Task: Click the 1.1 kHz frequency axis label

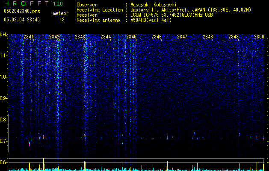Action: pyautogui.click(x=3, y=56)
